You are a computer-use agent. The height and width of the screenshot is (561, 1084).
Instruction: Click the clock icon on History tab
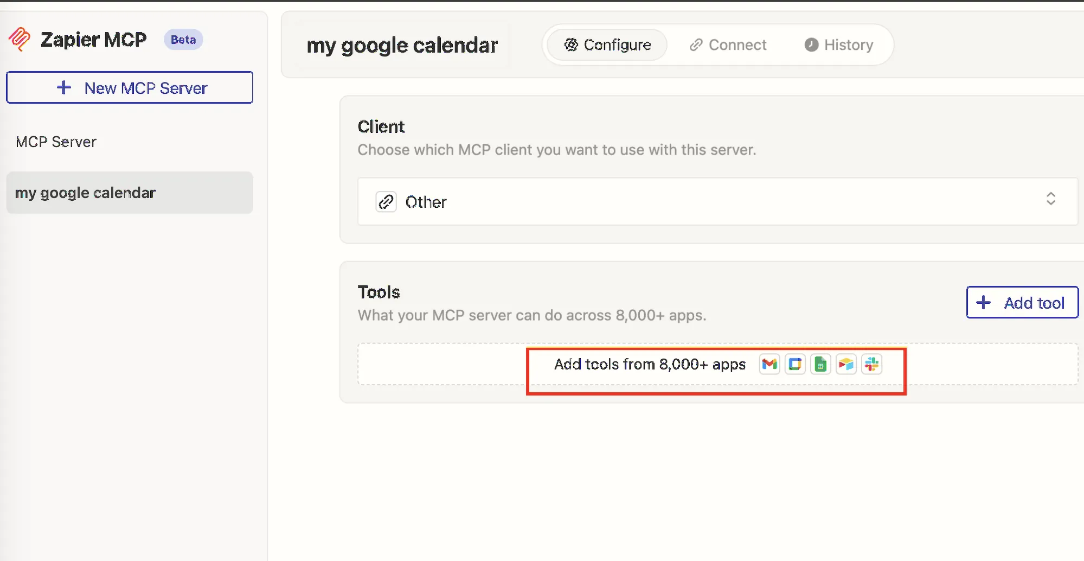click(811, 44)
